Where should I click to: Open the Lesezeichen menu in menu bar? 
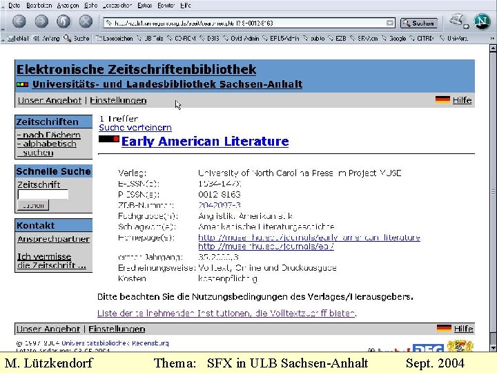117,6
